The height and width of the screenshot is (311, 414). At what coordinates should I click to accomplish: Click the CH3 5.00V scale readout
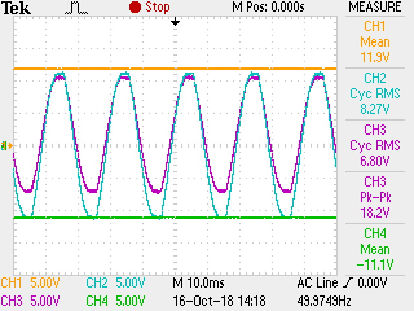pos(30,301)
